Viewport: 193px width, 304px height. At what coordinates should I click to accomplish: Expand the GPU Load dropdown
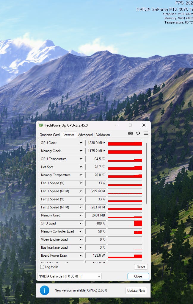(x=81, y=223)
